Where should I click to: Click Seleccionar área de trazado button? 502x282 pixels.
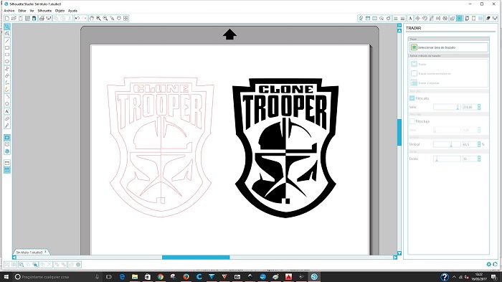point(448,47)
